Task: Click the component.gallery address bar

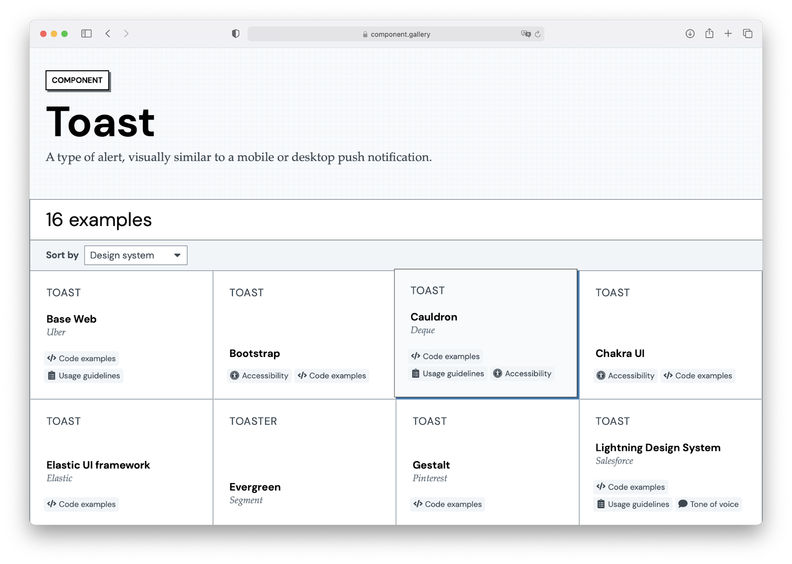Action: [x=395, y=34]
